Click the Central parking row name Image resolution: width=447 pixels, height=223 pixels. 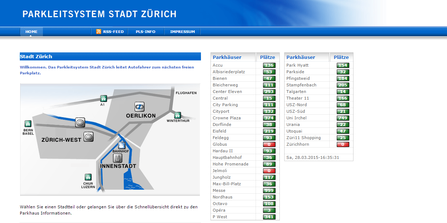point(220,98)
